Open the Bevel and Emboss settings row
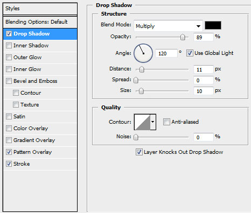 point(40,81)
